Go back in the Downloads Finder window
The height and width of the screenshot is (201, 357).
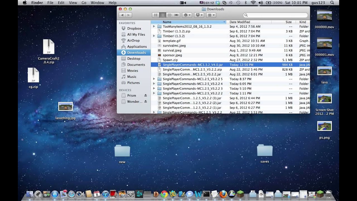point(122,15)
